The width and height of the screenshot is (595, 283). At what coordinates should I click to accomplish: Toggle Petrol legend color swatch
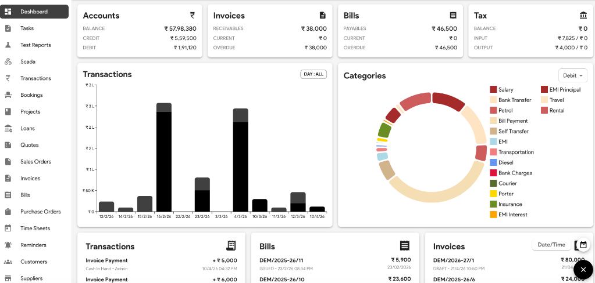click(493, 111)
